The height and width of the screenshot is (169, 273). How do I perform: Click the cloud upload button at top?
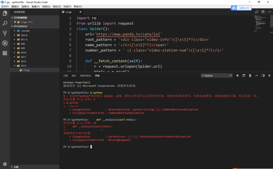[241, 8]
